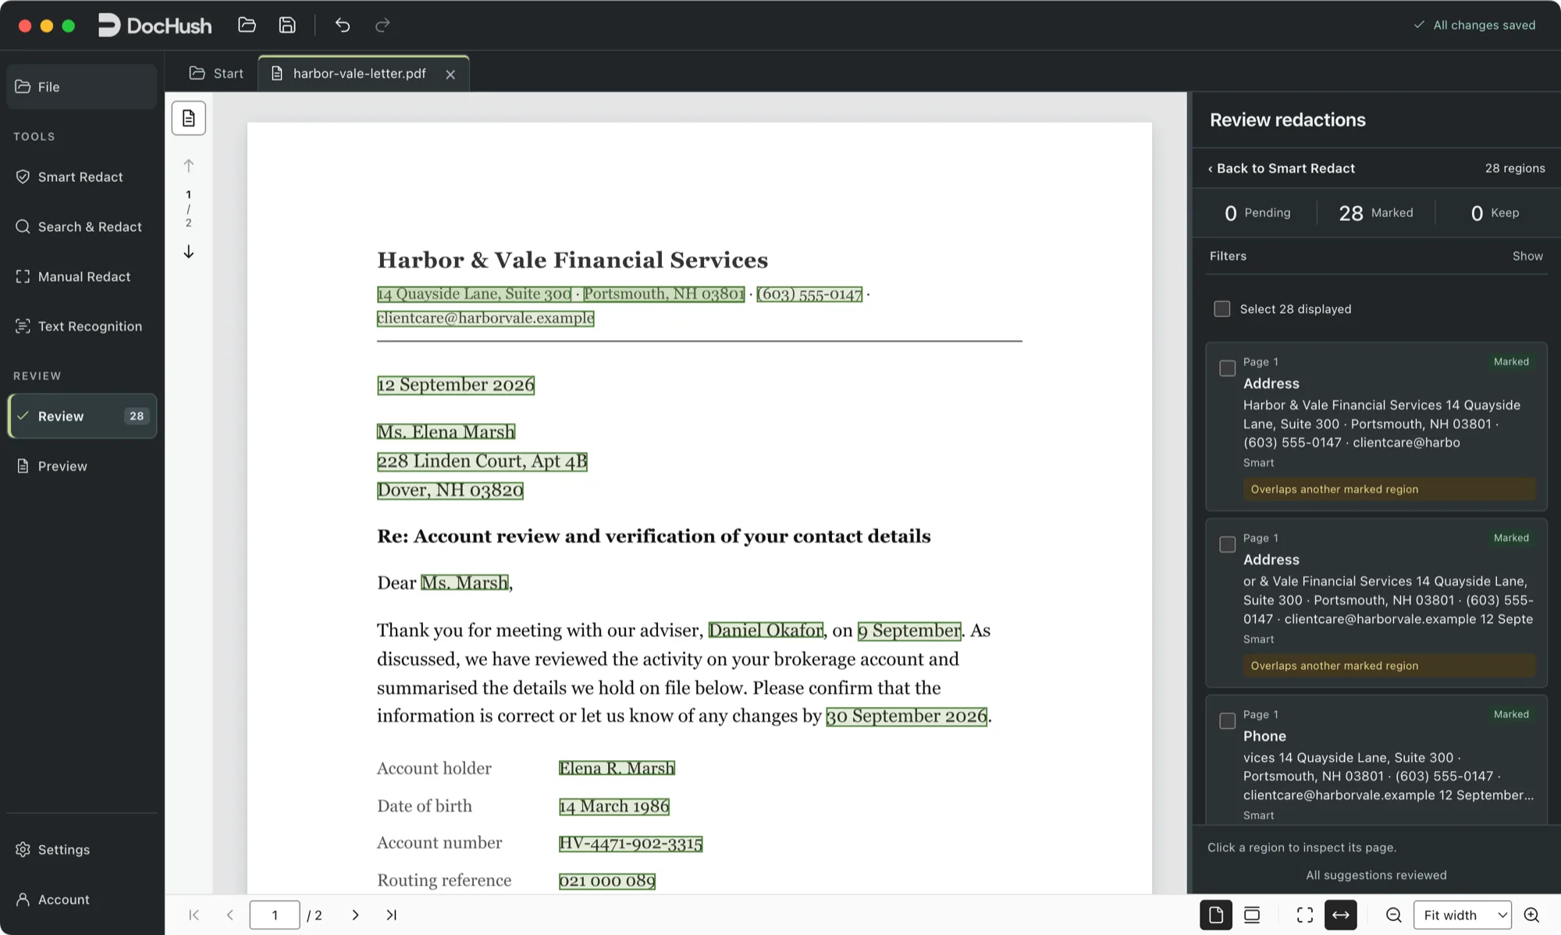Screen dimensions: 1561x935
Task: Show the Filters section
Action: pyautogui.click(x=1527, y=256)
